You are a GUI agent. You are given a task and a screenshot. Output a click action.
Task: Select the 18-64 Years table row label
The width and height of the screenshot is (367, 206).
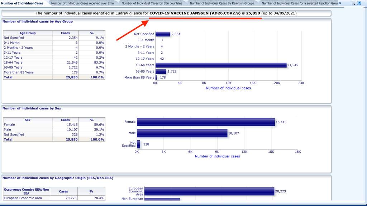13,62
